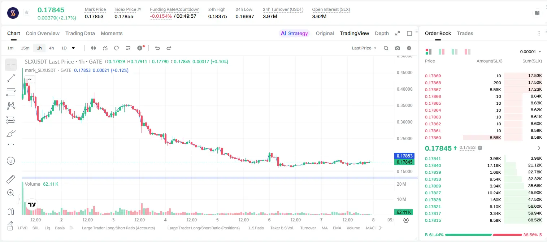Click the square layout icon beside Depth
The height and width of the screenshot is (242, 547).
tap(409, 33)
